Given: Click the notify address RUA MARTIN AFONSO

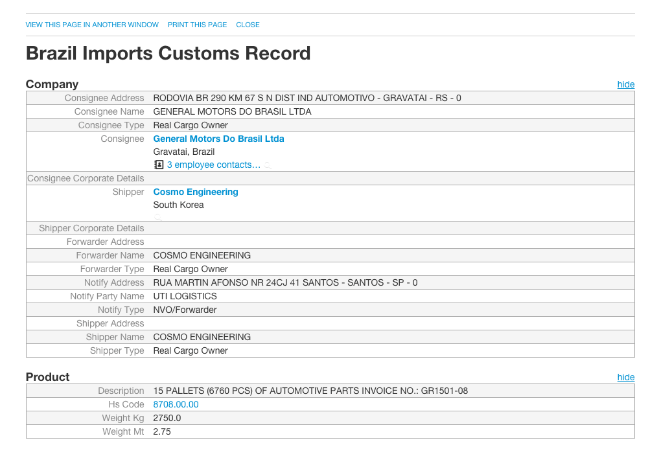Looking at the screenshot, I should click(x=285, y=283).
